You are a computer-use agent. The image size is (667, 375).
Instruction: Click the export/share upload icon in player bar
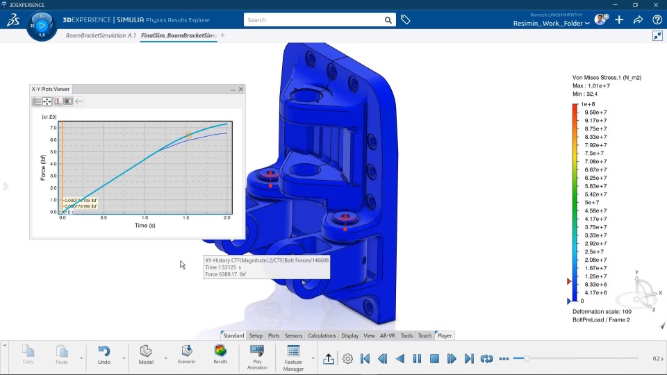tap(329, 359)
